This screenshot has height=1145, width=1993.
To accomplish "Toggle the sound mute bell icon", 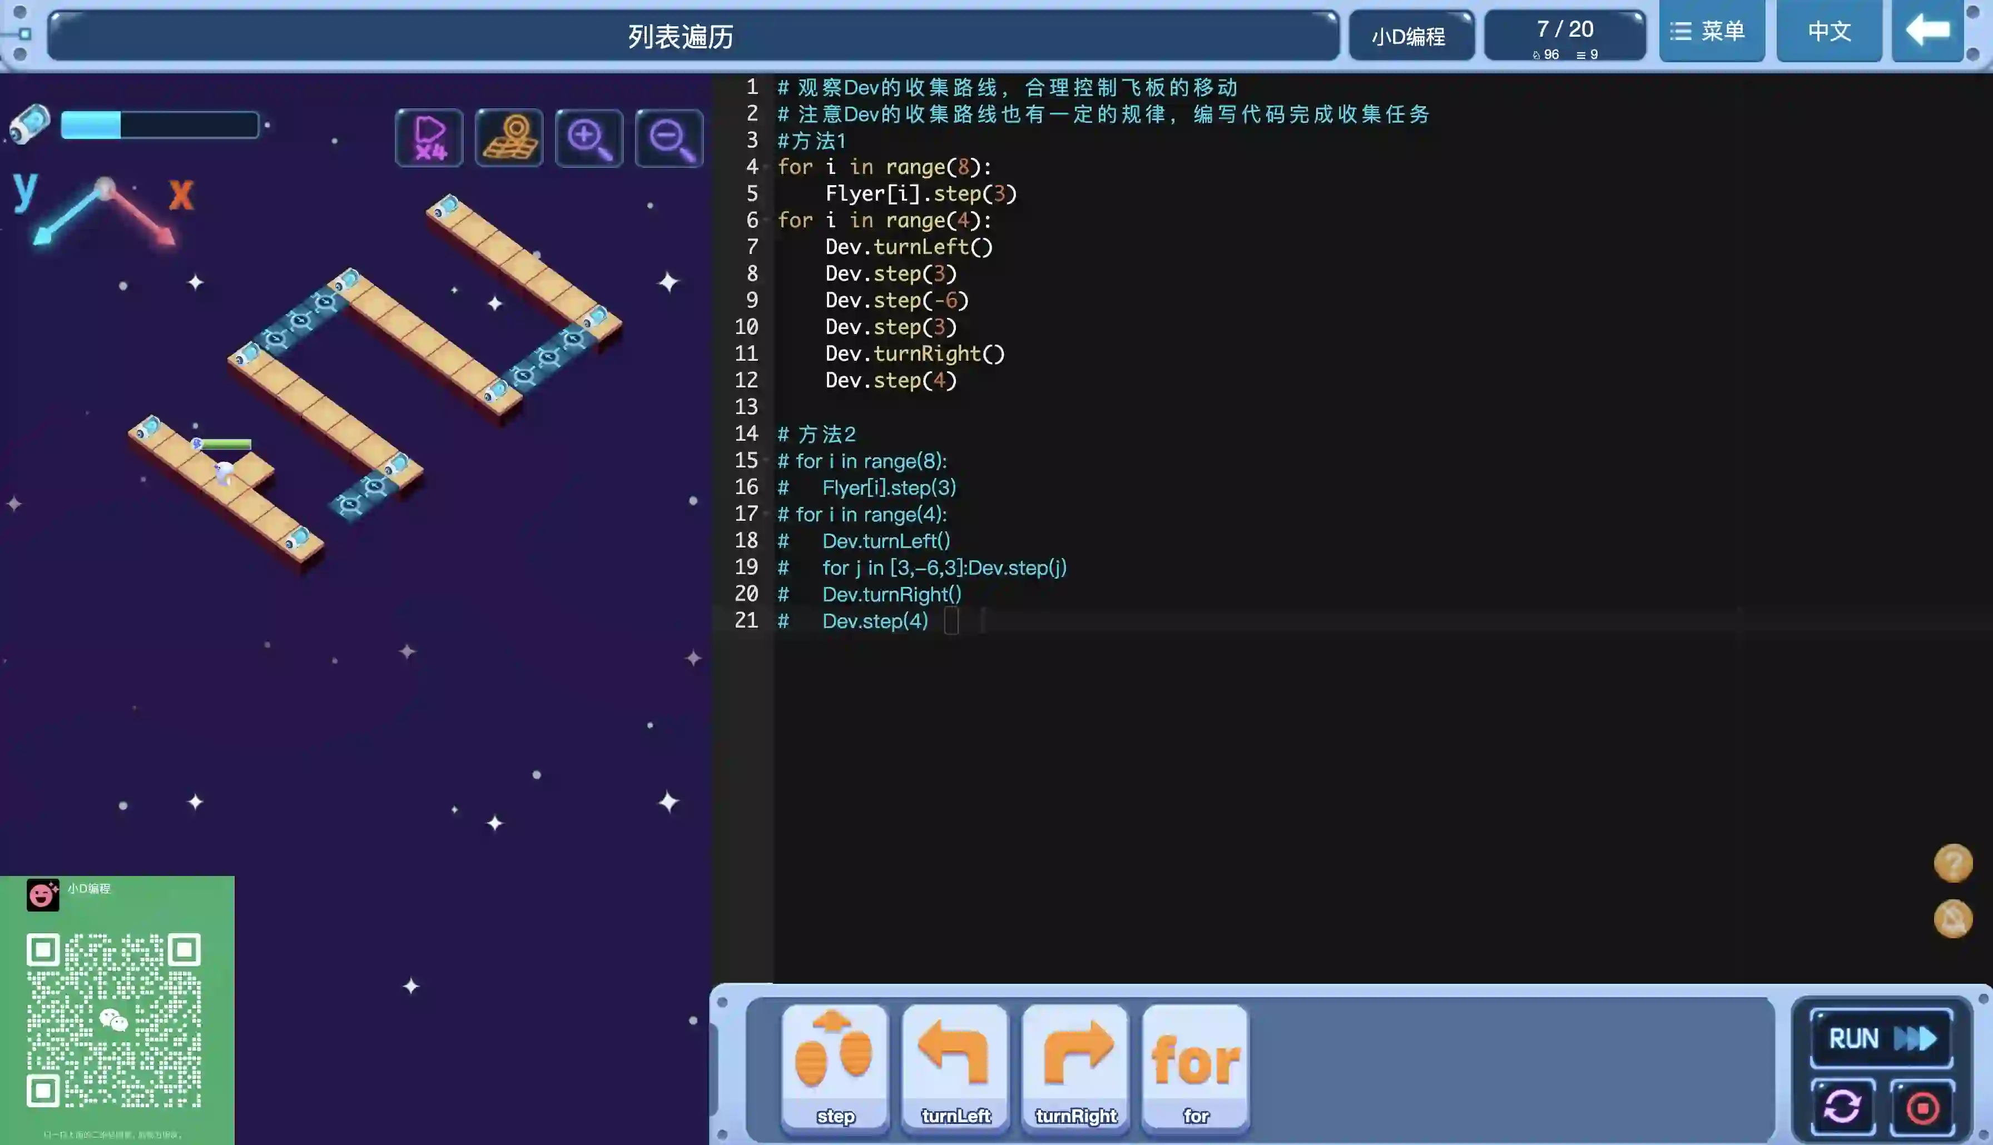I will [x=1953, y=919].
